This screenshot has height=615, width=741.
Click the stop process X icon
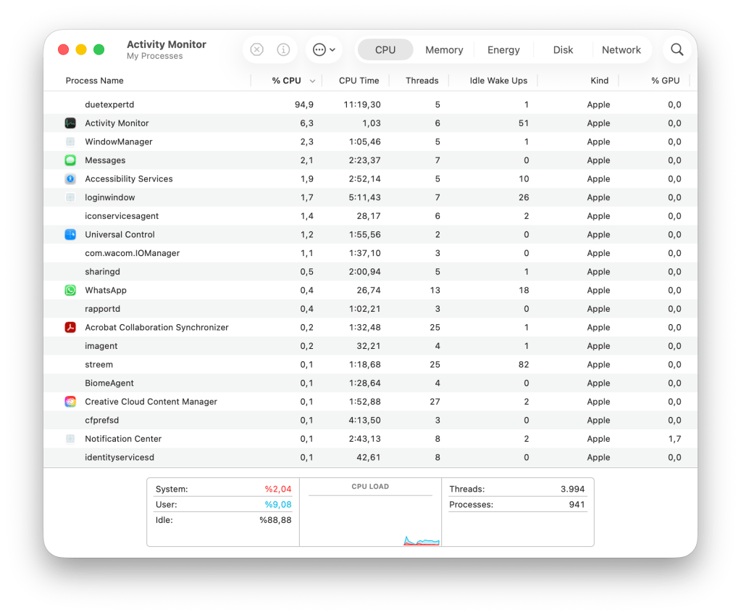[x=256, y=50]
